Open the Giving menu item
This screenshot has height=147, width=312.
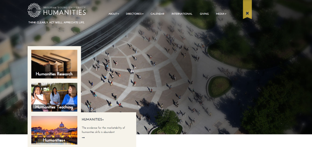coord(204,14)
